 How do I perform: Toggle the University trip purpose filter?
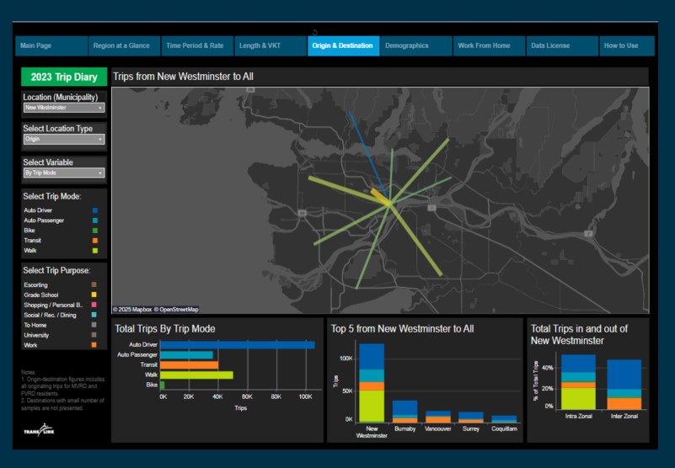94,335
